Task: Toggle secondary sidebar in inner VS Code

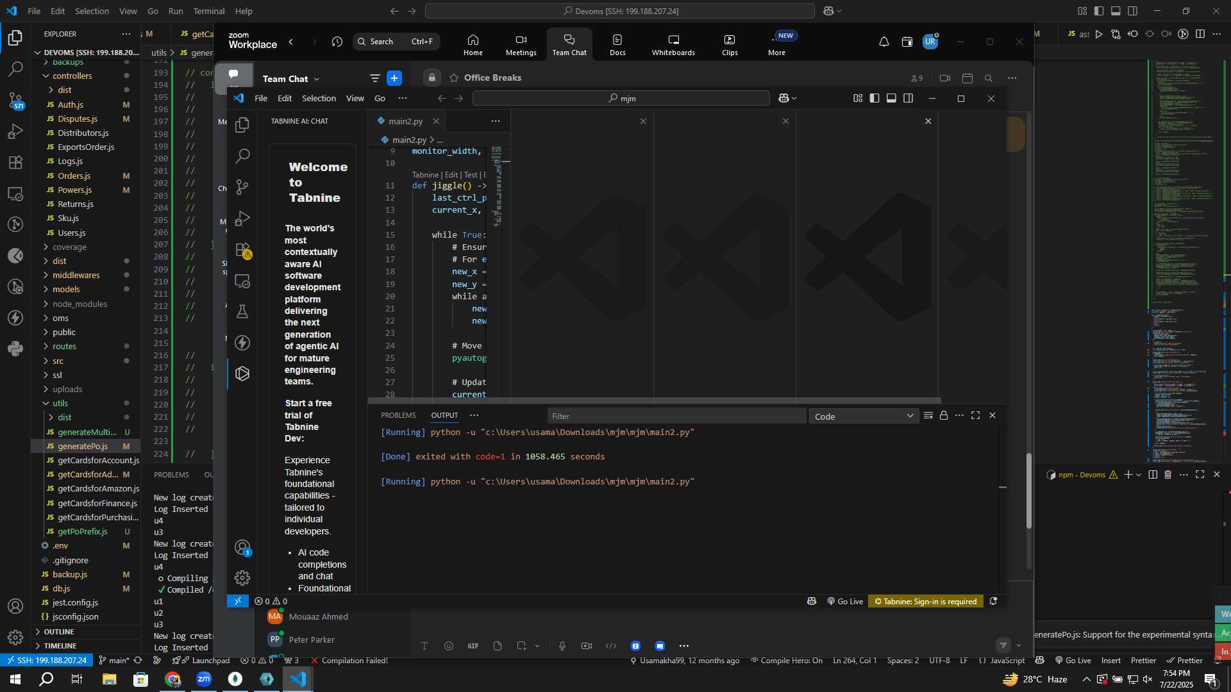Action: 908,98
